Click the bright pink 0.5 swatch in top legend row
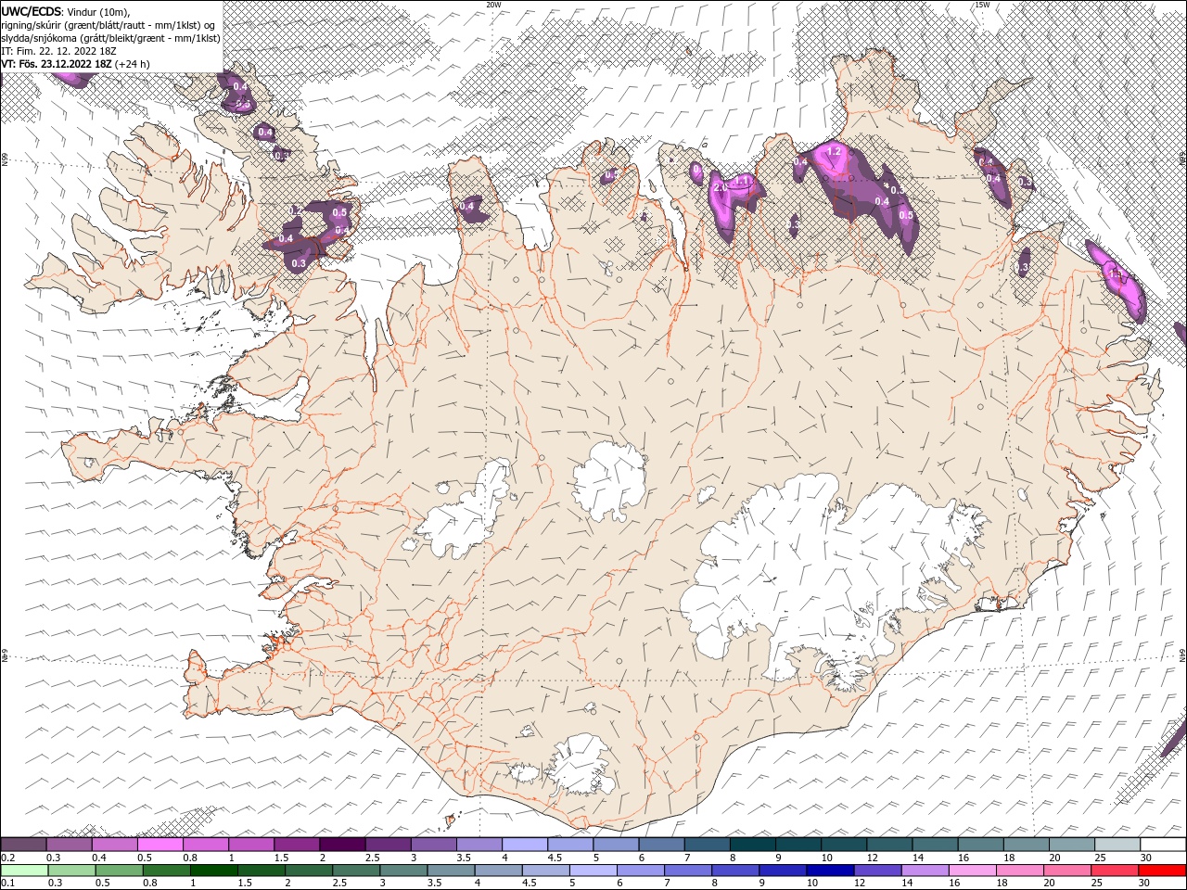The image size is (1187, 890). point(160,845)
